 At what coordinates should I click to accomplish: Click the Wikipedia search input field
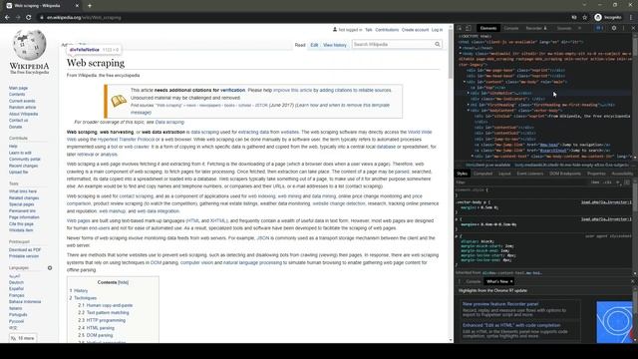tap(392, 44)
